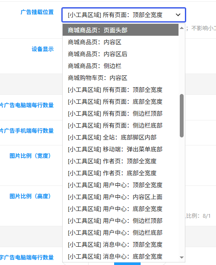The image size is (216, 265).
Task: Select [小工具区域] 用户中心：侧边栏底部
Action: [121, 233]
